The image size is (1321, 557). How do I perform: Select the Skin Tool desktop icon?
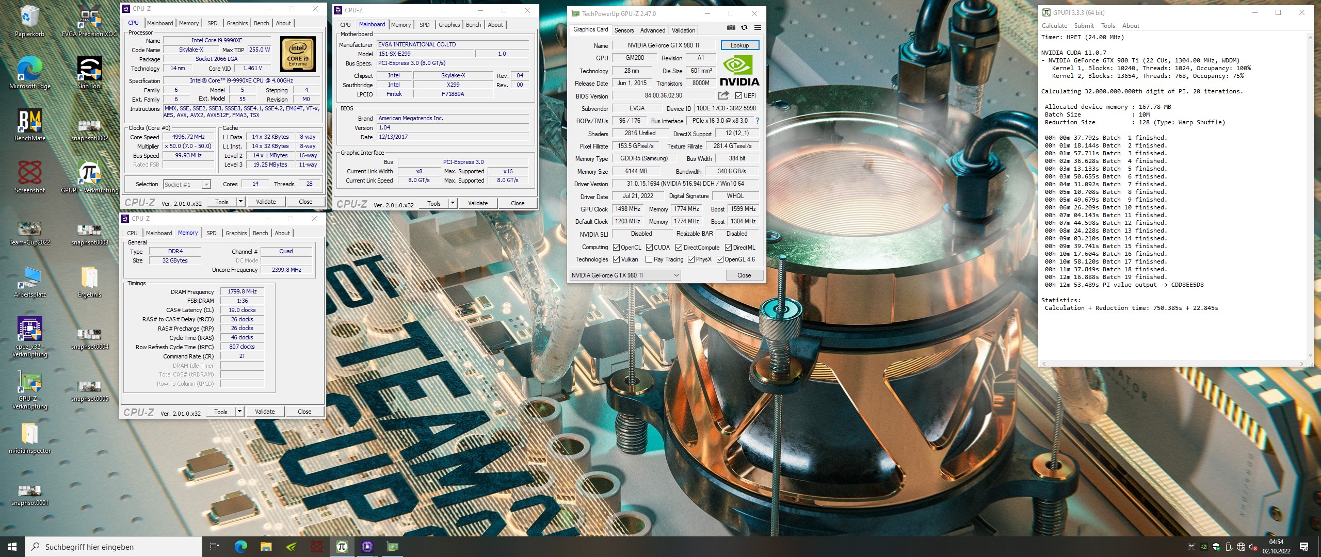pos(89,73)
